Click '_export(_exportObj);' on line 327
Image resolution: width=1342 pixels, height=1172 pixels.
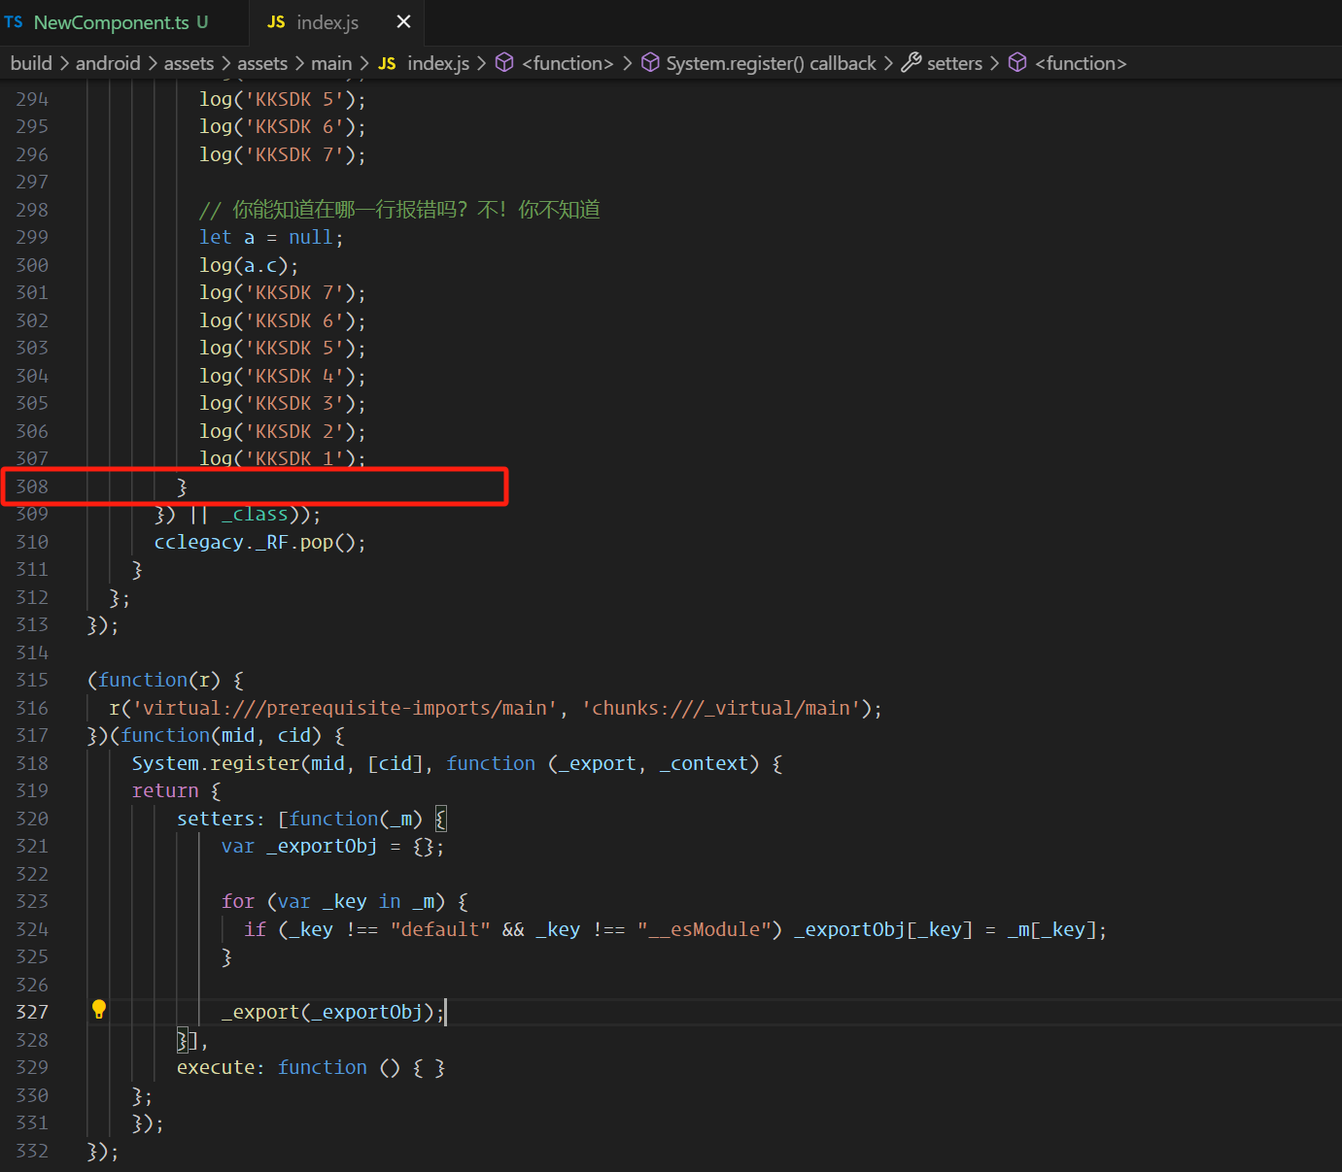coord(332,1012)
